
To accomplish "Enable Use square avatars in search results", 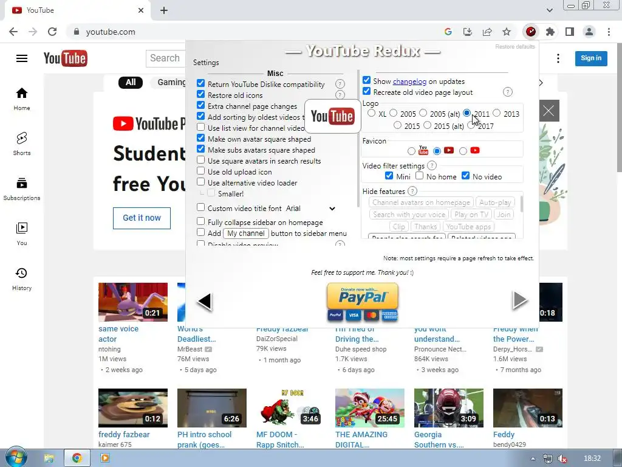I will click(x=200, y=160).
